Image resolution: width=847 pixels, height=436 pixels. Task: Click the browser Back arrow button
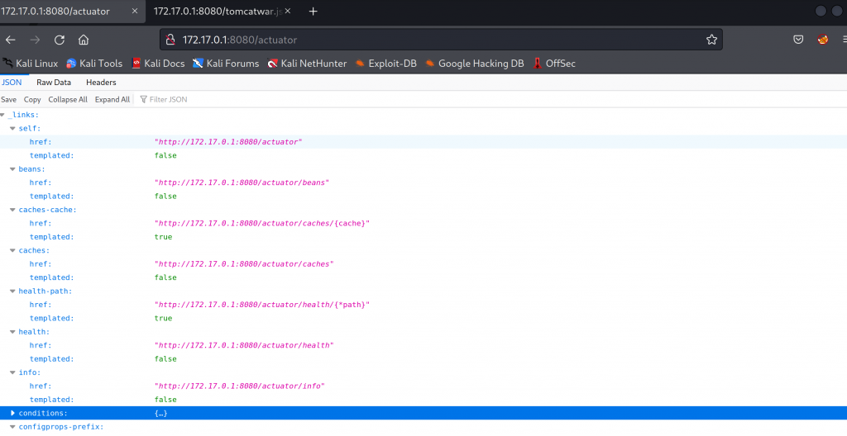click(x=9, y=40)
